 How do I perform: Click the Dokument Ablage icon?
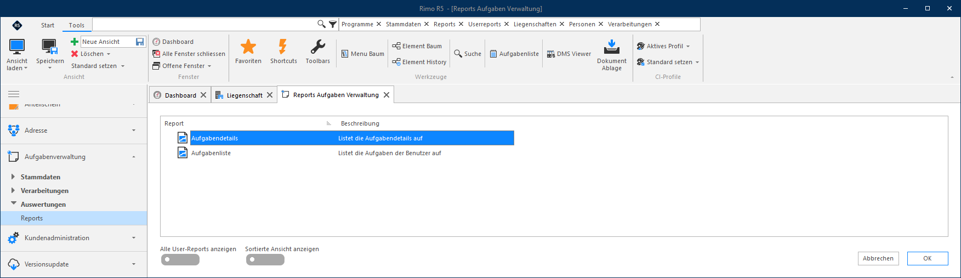pos(612,47)
